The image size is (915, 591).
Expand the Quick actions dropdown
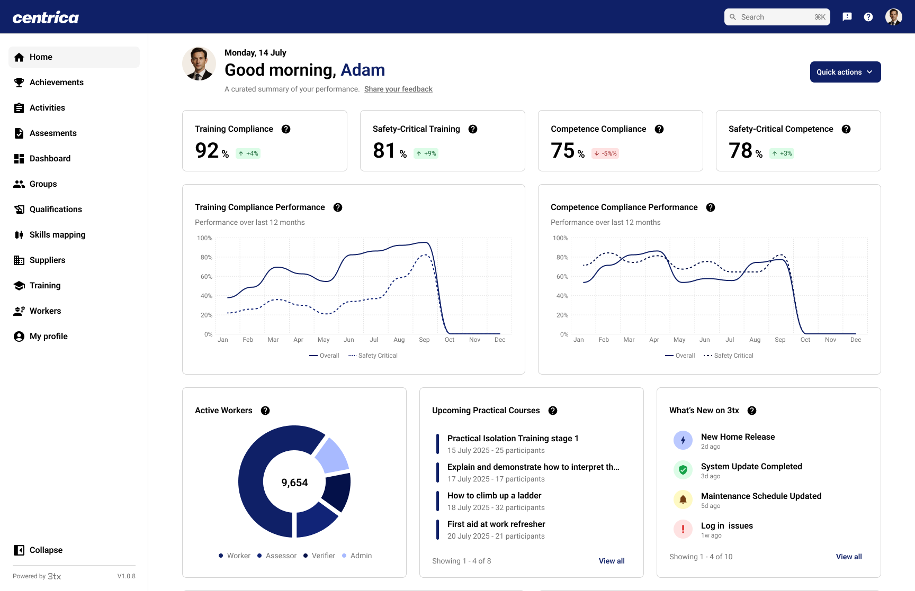(x=845, y=72)
